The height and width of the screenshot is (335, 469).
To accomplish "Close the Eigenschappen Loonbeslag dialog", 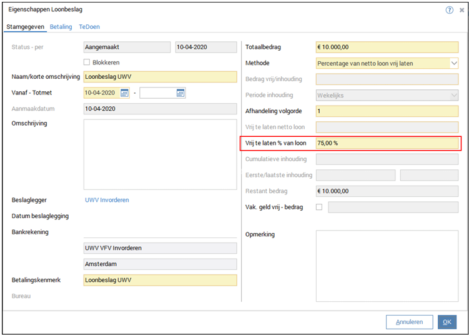I will (x=461, y=10).
